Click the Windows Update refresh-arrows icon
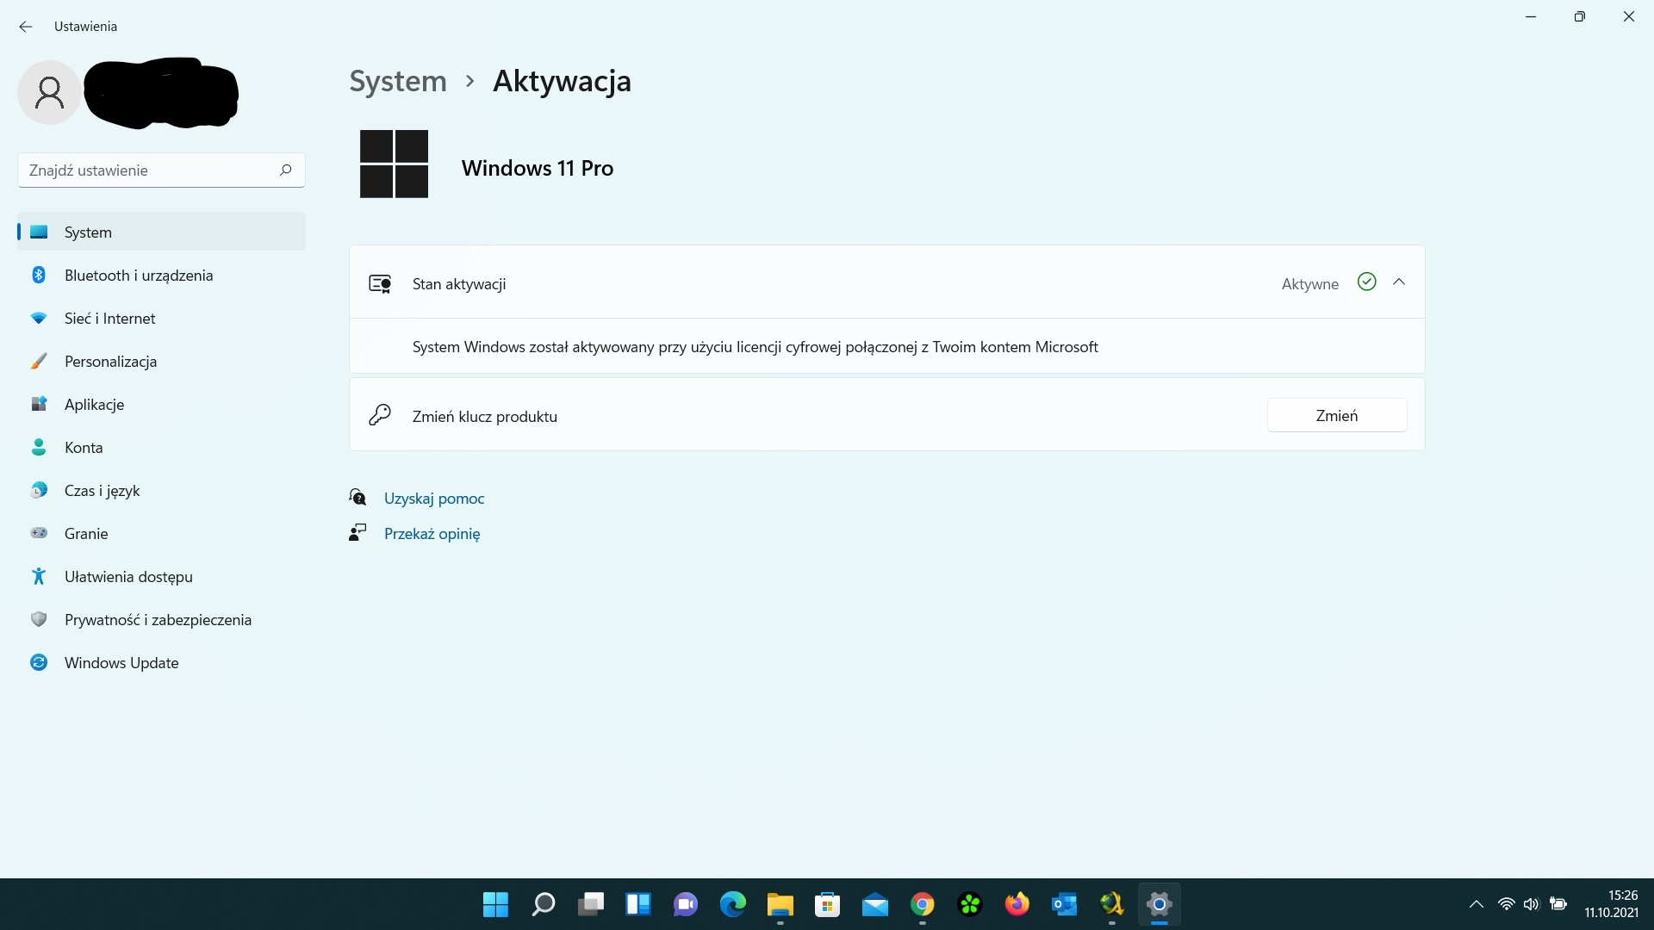1654x930 pixels. tap(39, 662)
